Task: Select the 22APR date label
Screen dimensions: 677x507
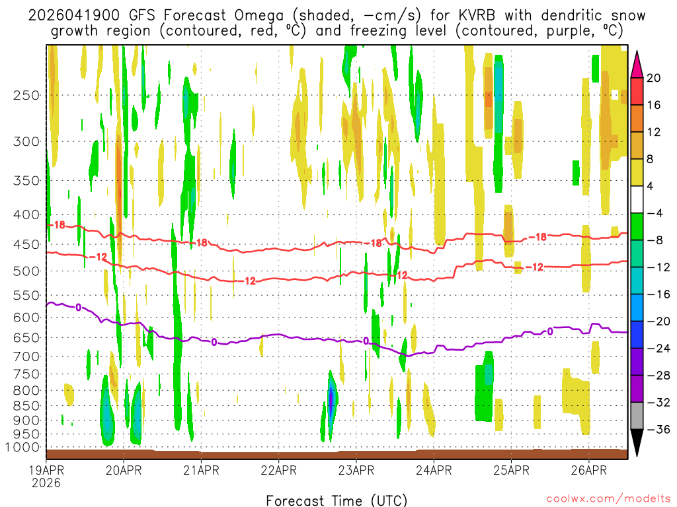Action: [x=278, y=470]
